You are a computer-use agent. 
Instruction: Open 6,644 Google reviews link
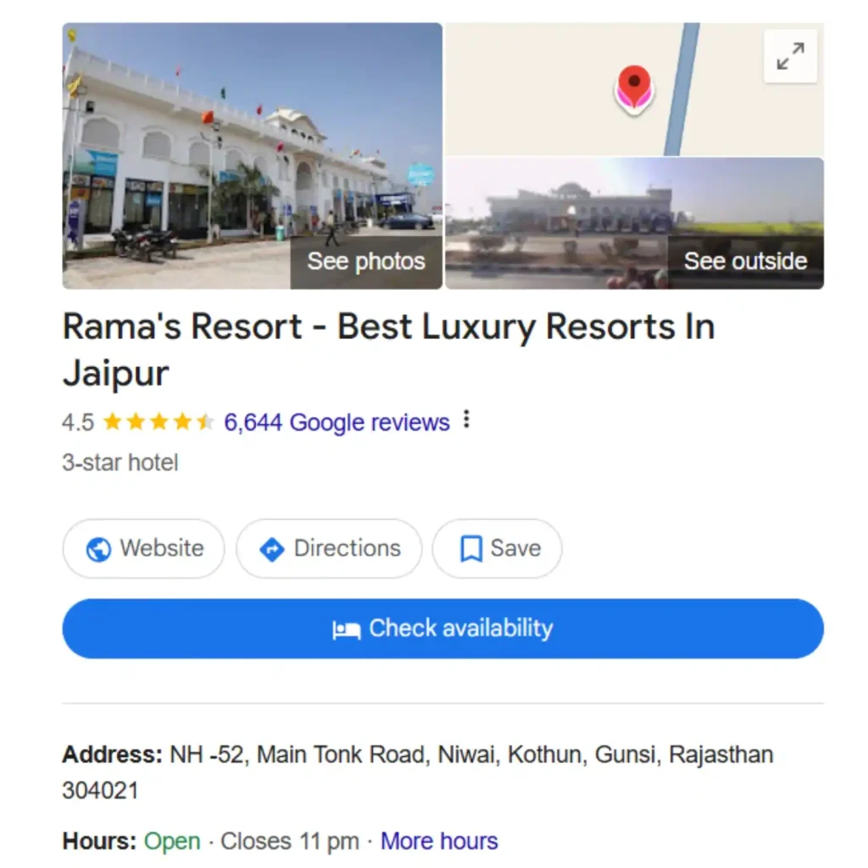coord(337,422)
